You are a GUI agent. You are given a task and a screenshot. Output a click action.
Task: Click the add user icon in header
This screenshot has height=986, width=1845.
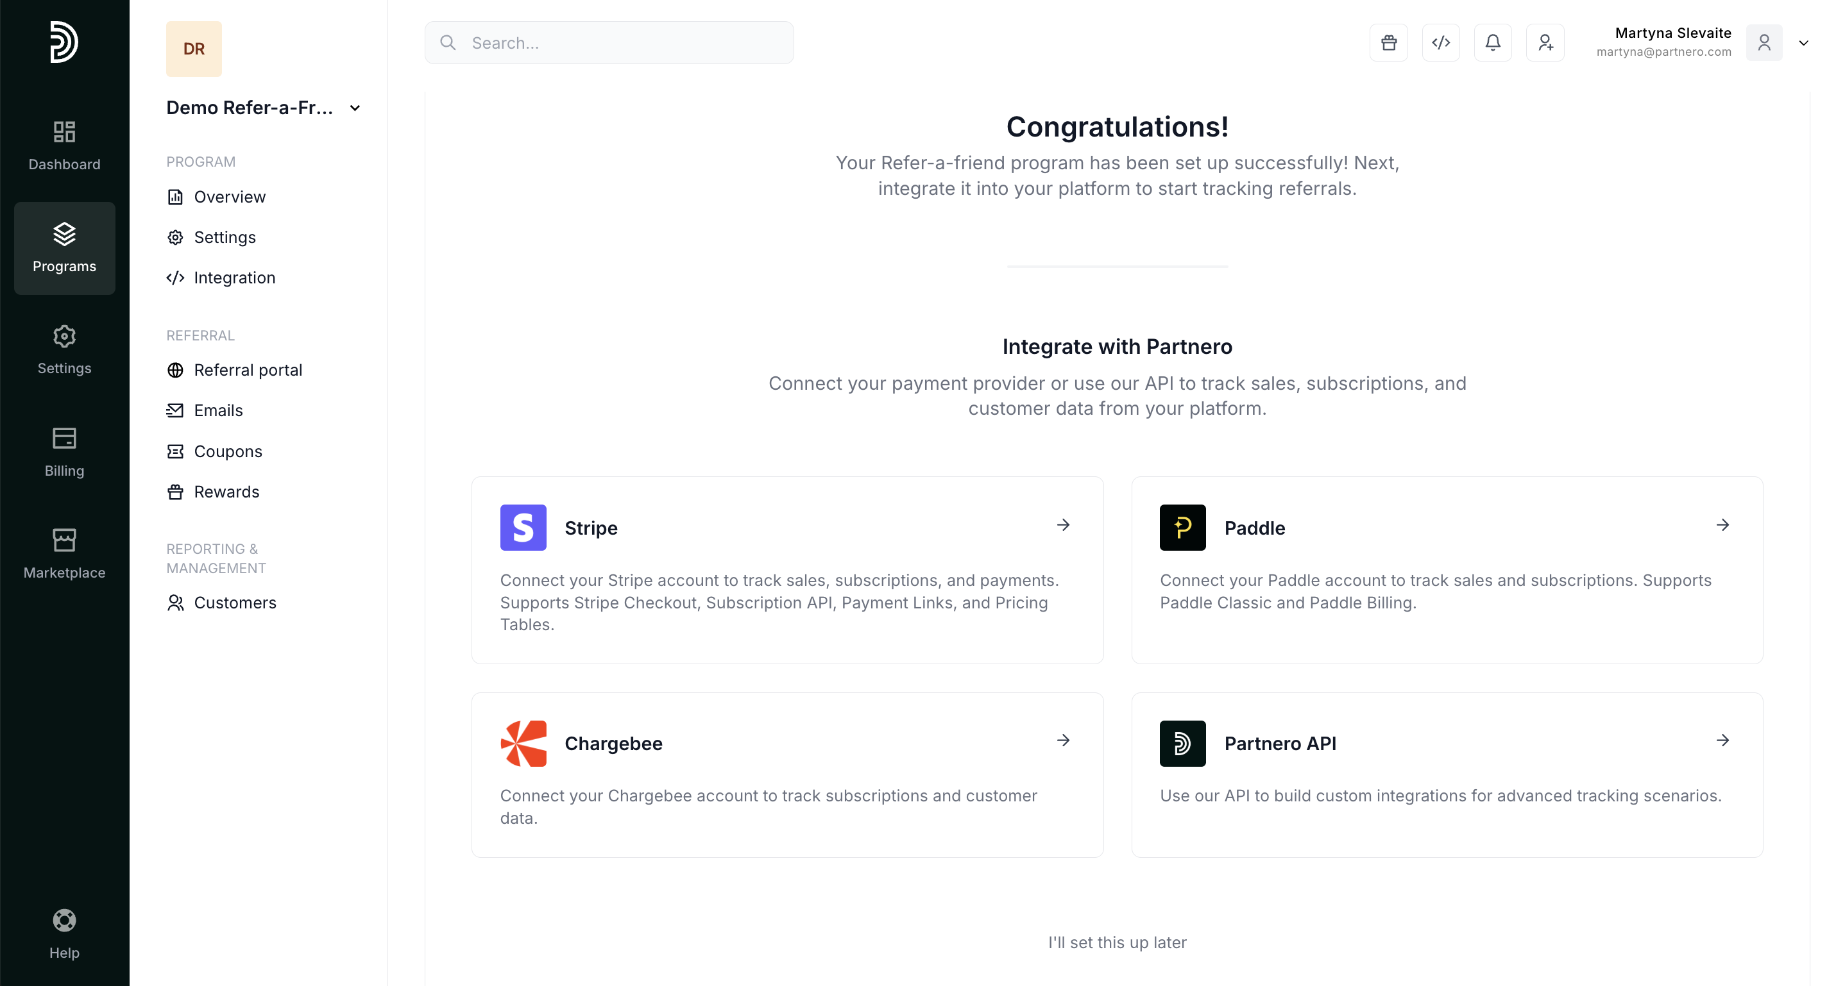point(1545,43)
